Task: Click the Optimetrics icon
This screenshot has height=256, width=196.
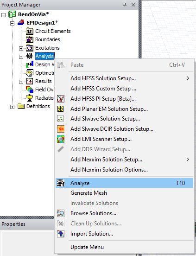Action: [30, 73]
